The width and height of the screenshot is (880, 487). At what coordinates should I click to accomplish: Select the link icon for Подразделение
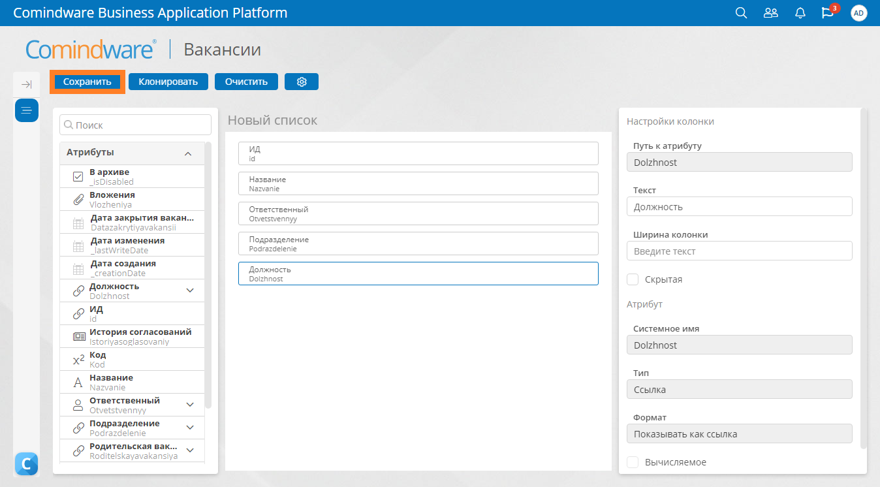tap(78, 428)
